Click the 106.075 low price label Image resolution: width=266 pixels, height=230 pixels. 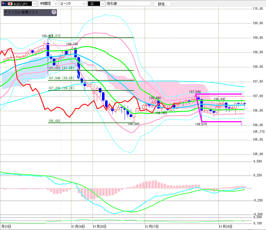pos(201,124)
